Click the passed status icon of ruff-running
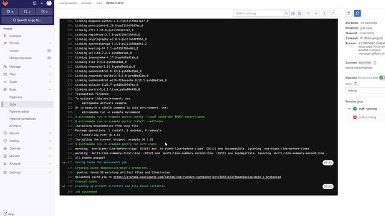This screenshot has height=216, width=385. coord(355,109)
